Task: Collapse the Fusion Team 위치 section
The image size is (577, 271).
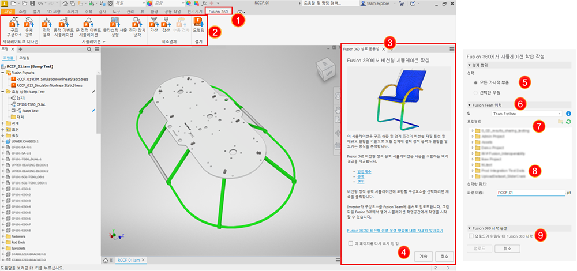Action: tap(469, 104)
